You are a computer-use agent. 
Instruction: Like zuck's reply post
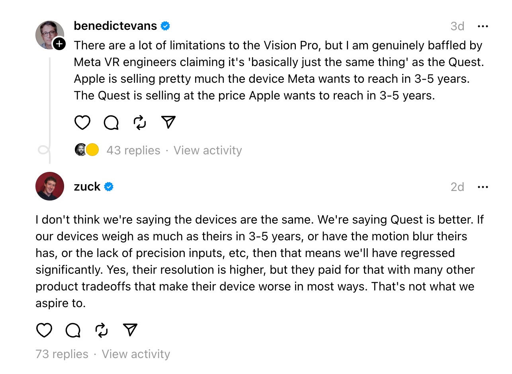(x=44, y=330)
